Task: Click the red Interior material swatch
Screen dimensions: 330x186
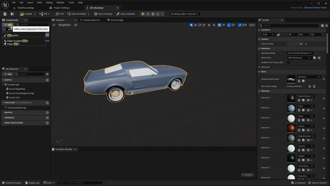Action: coord(291,128)
